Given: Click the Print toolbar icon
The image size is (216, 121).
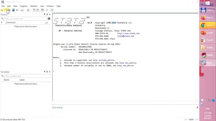Looking at the screenshot, I should 9,10.
